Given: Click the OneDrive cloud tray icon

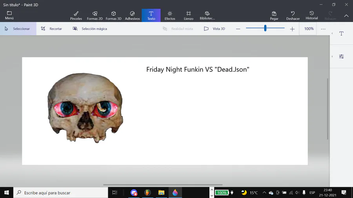Looking at the screenshot, I should click(x=271, y=193).
